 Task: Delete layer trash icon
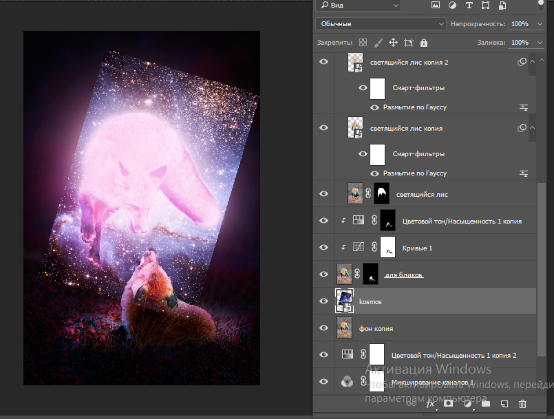[x=522, y=403]
